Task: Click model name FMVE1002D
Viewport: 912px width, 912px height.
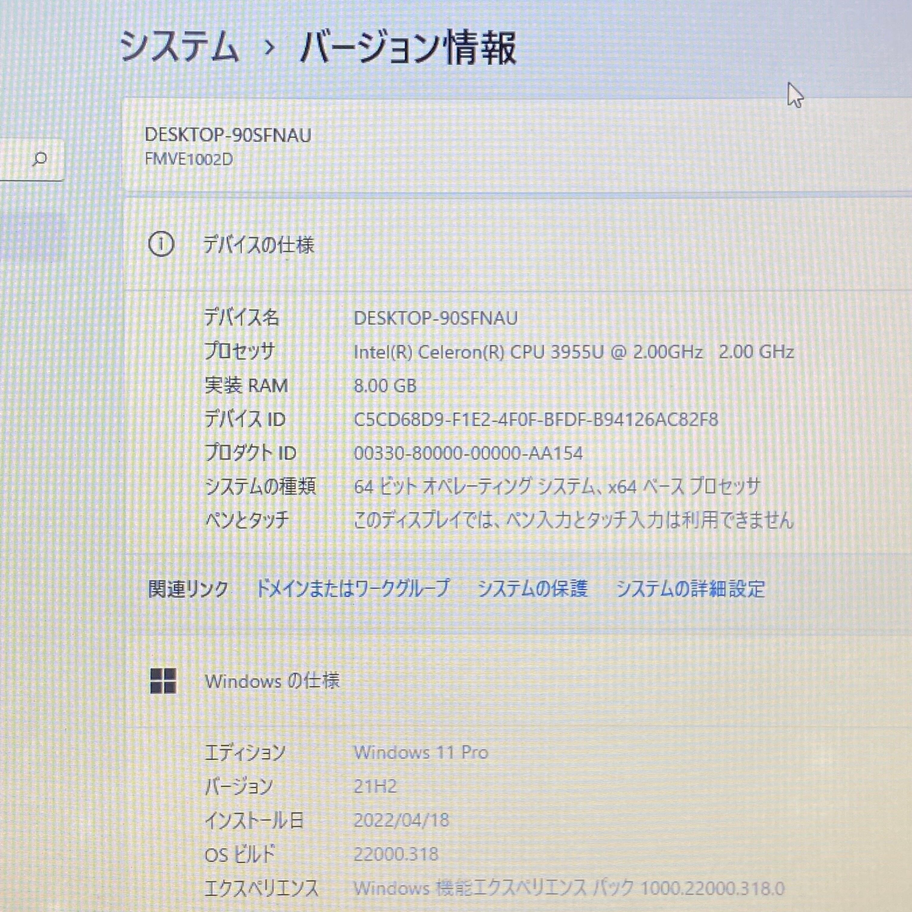Action: click(189, 160)
